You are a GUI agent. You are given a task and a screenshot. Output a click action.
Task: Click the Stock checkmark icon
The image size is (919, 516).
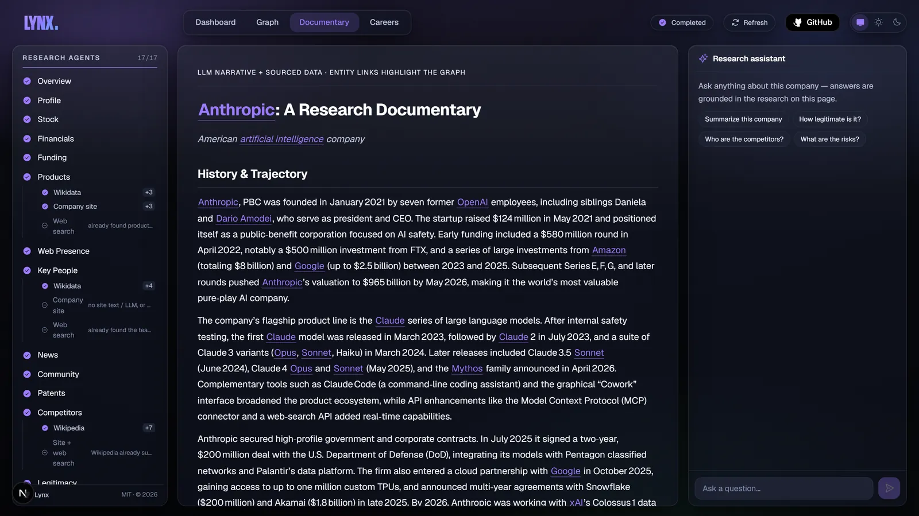point(27,119)
